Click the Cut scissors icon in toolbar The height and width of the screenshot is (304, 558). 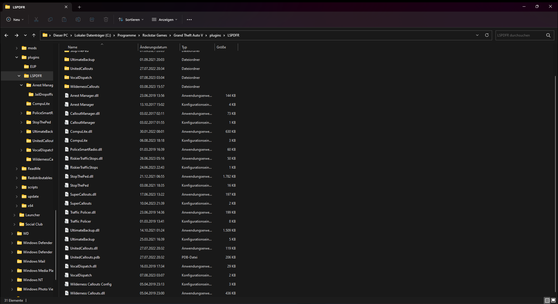[36, 19]
